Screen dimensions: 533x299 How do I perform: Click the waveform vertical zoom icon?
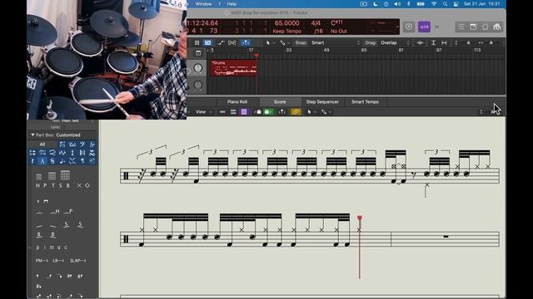pyautogui.click(x=420, y=42)
